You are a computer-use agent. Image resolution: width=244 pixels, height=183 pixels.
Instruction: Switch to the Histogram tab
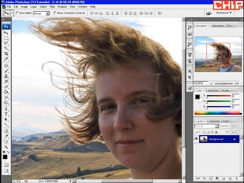[x=218, y=25]
